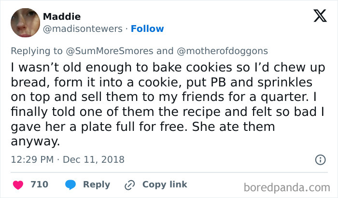Open the circled info icon
Screen dimensions: 338x198
[x=320, y=159]
